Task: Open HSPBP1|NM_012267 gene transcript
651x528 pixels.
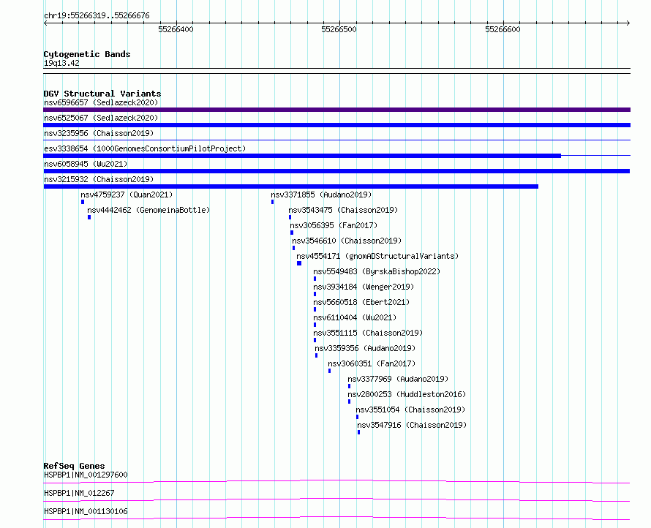Action: pos(79,493)
